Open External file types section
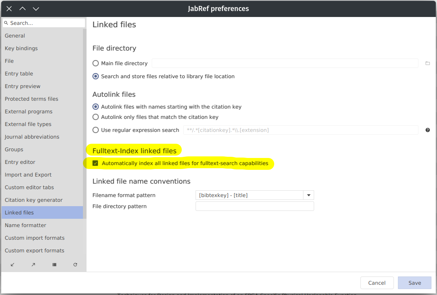Viewport: 437px width, 295px height. (42, 124)
